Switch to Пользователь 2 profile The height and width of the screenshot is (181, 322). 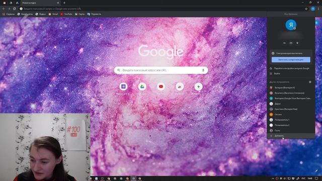pos(291,125)
